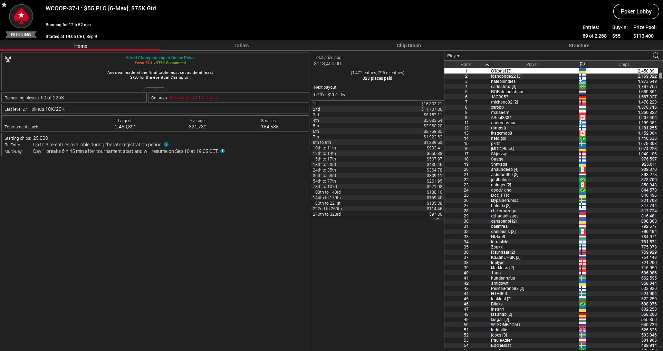Viewport: 663px width, 351px height.
Task: Select player malaeem
Action: pos(551,113)
